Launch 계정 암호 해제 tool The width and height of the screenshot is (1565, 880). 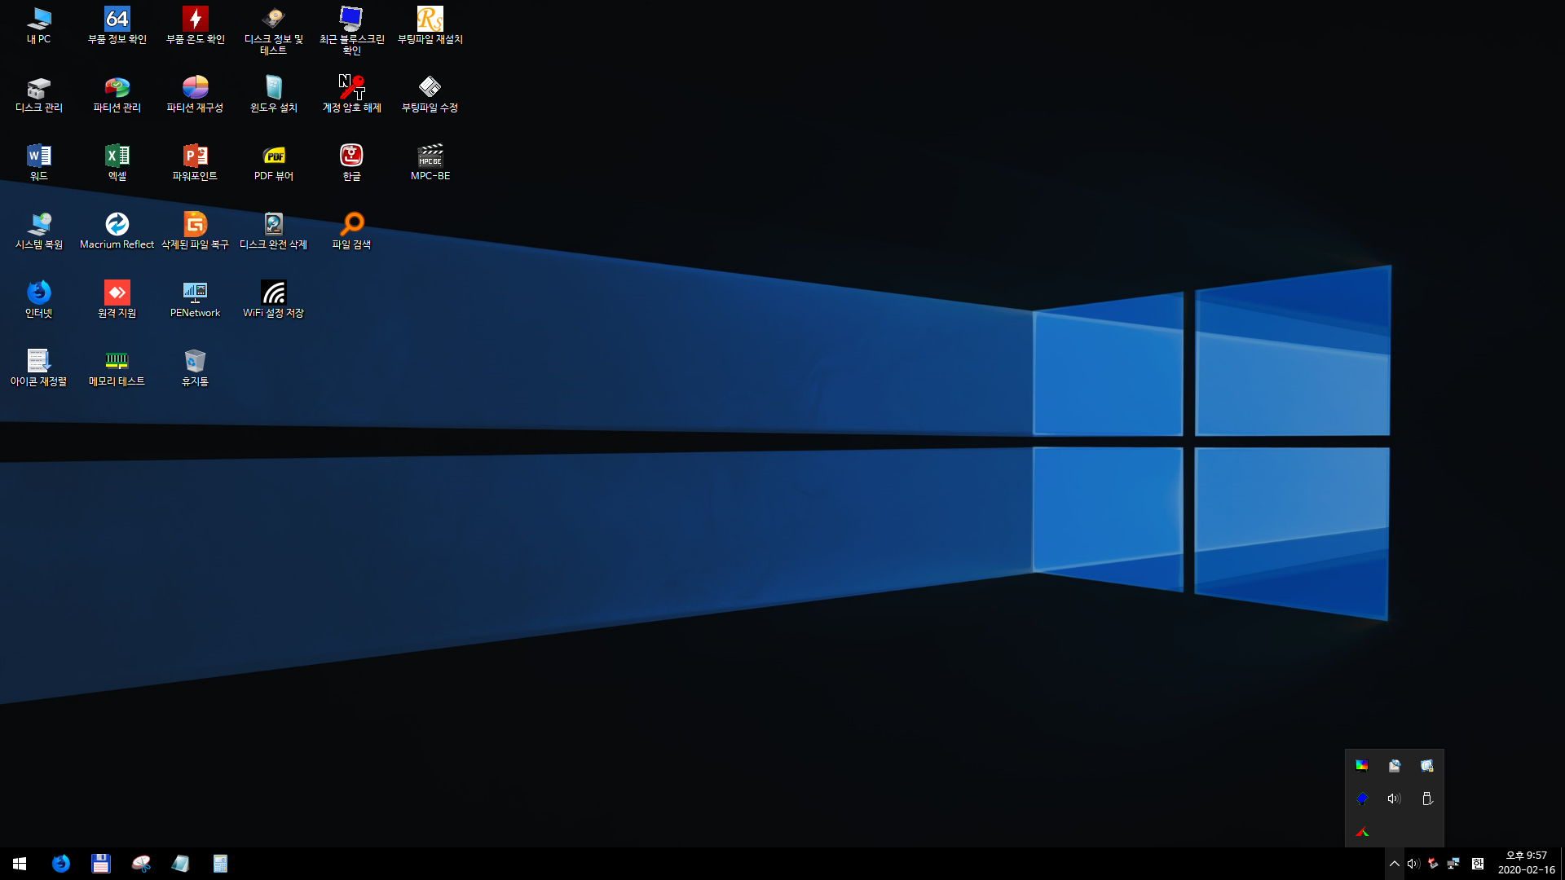pyautogui.click(x=351, y=94)
